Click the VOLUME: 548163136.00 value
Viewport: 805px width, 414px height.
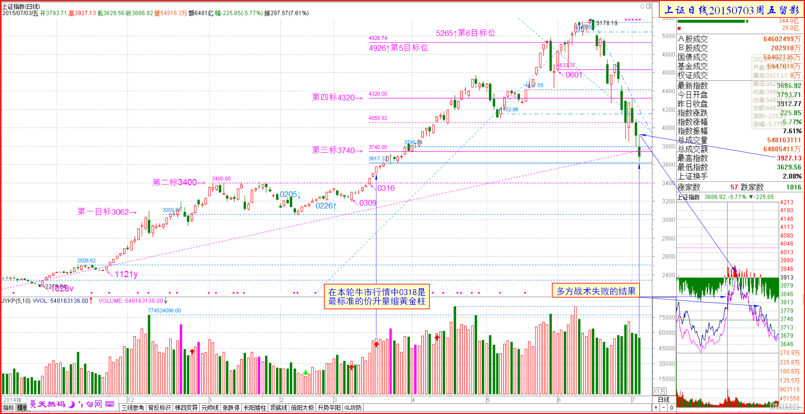[x=131, y=301]
